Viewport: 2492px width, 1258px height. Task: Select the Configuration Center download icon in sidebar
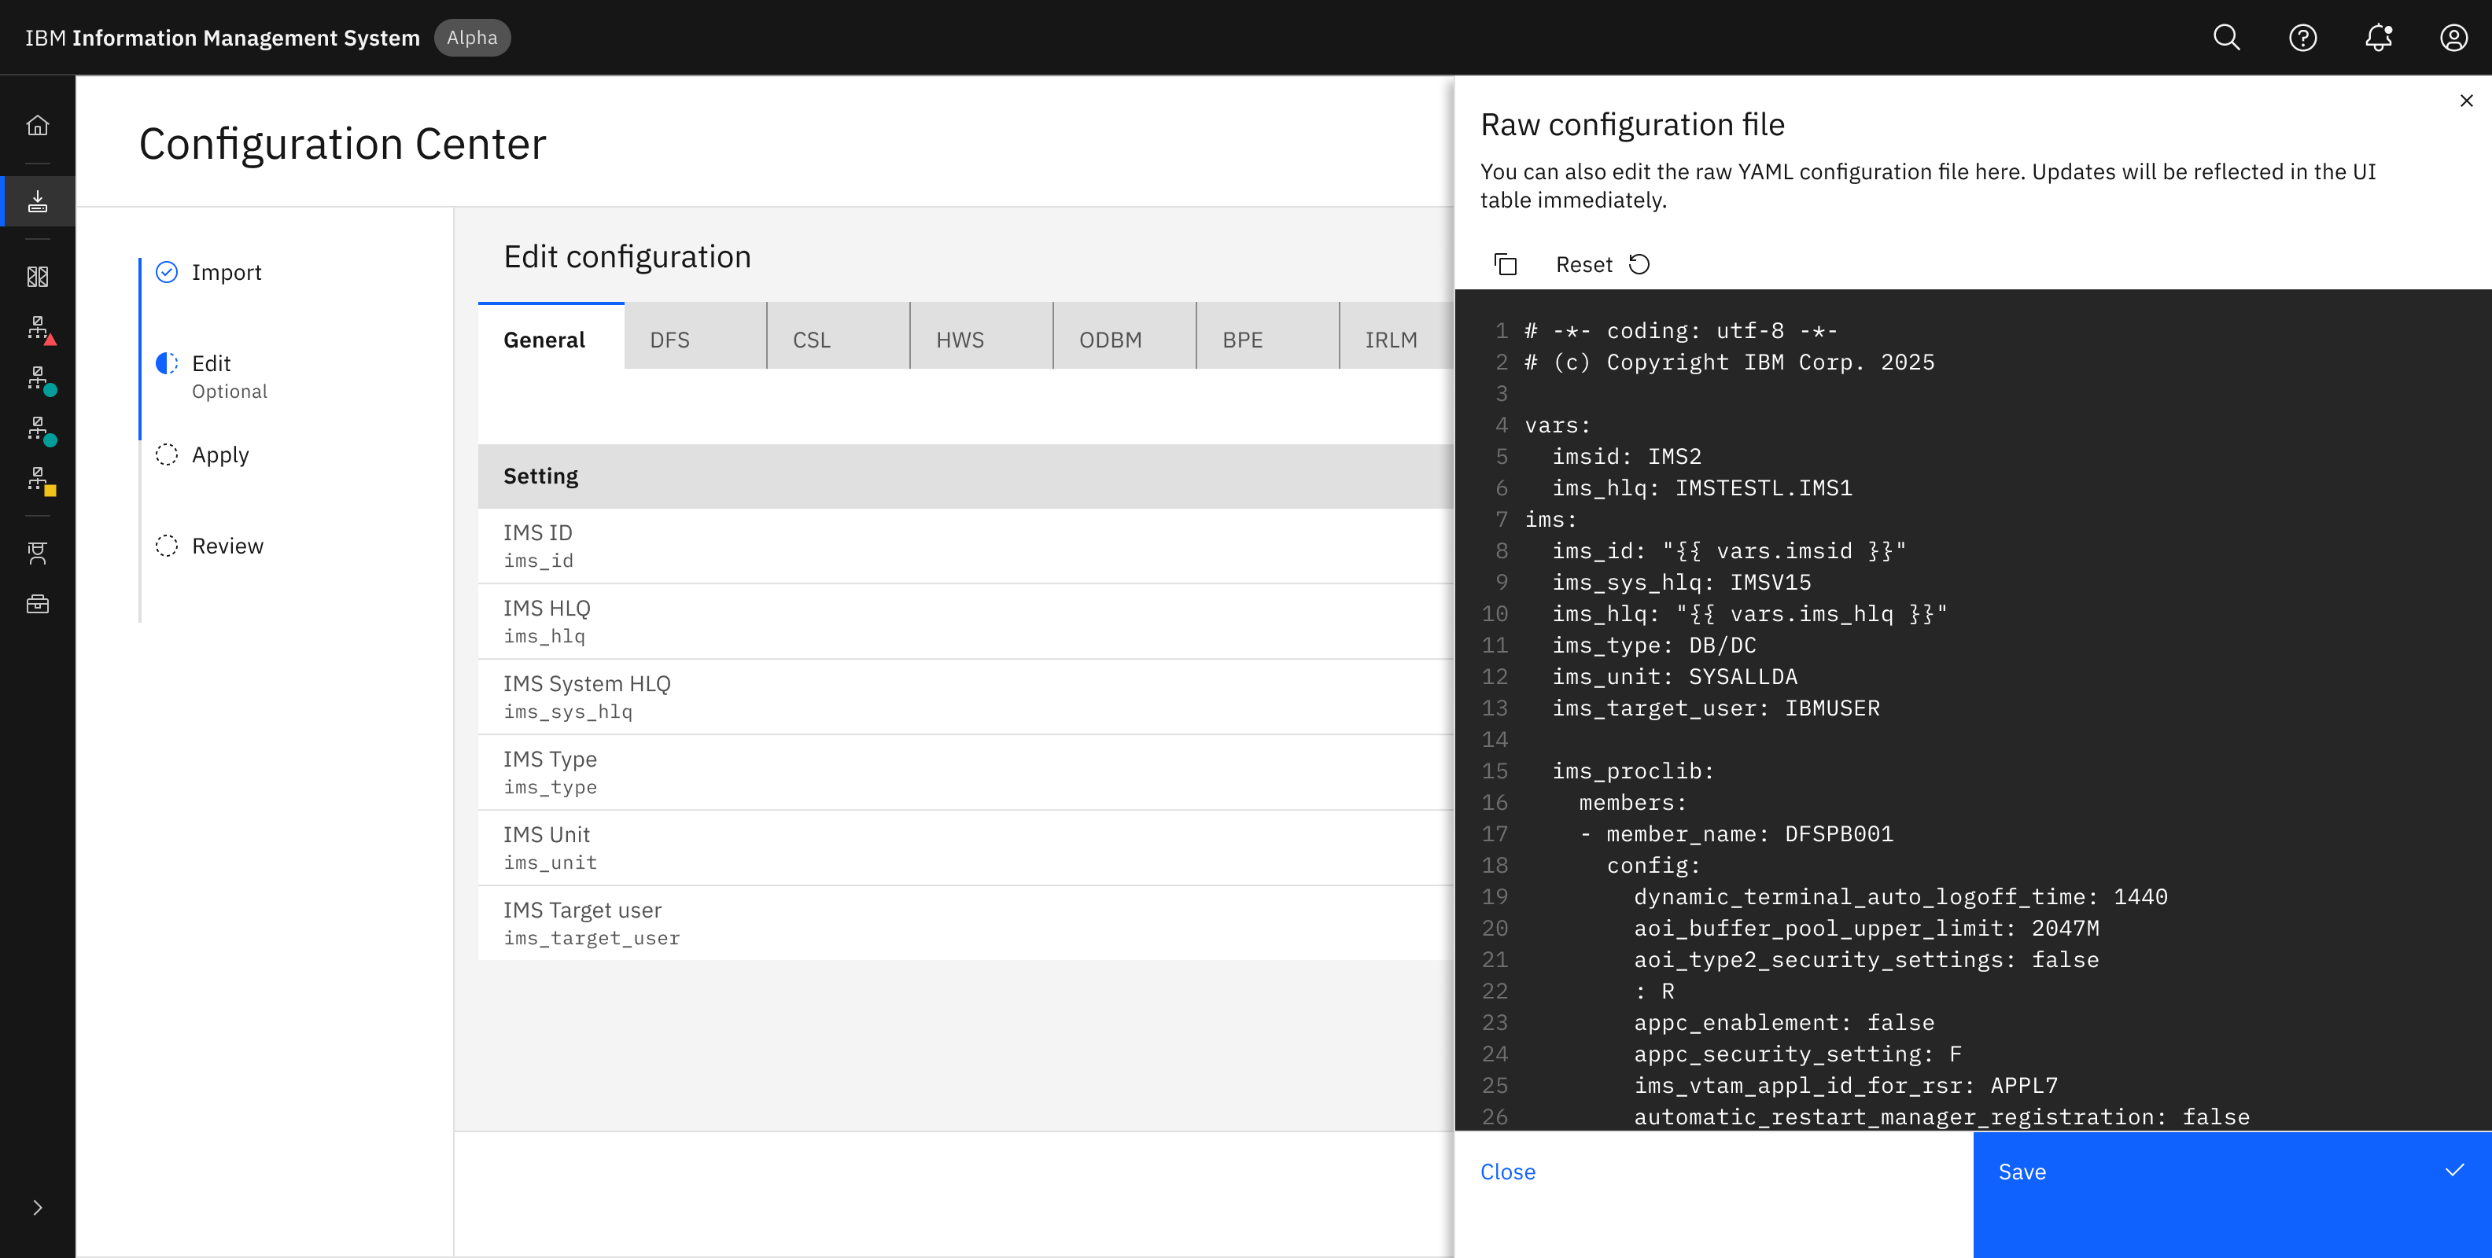(x=38, y=201)
